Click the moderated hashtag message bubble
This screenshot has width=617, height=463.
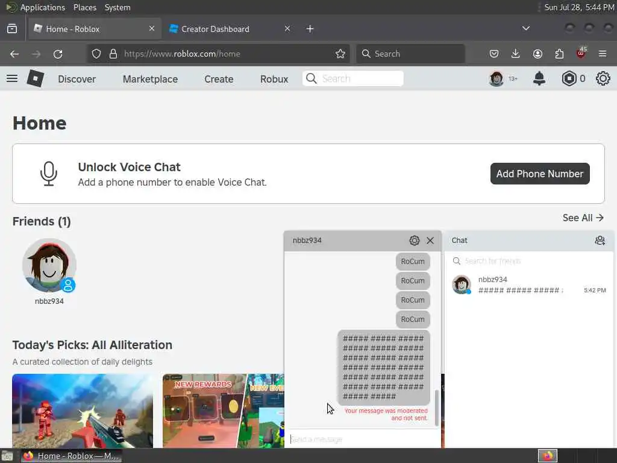point(384,368)
